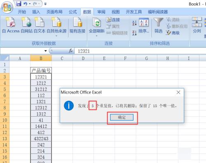Switch to the Page Layout (页面布局) tab
The width and height of the screenshot is (206, 163).
point(54,12)
